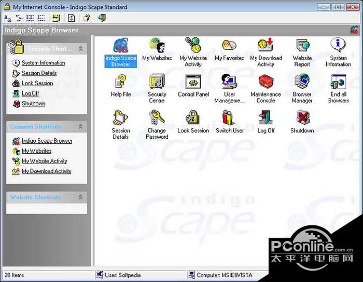Switch to details view in toolbar
The width and height of the screenshot is (363, 282).
click(41, 18)
